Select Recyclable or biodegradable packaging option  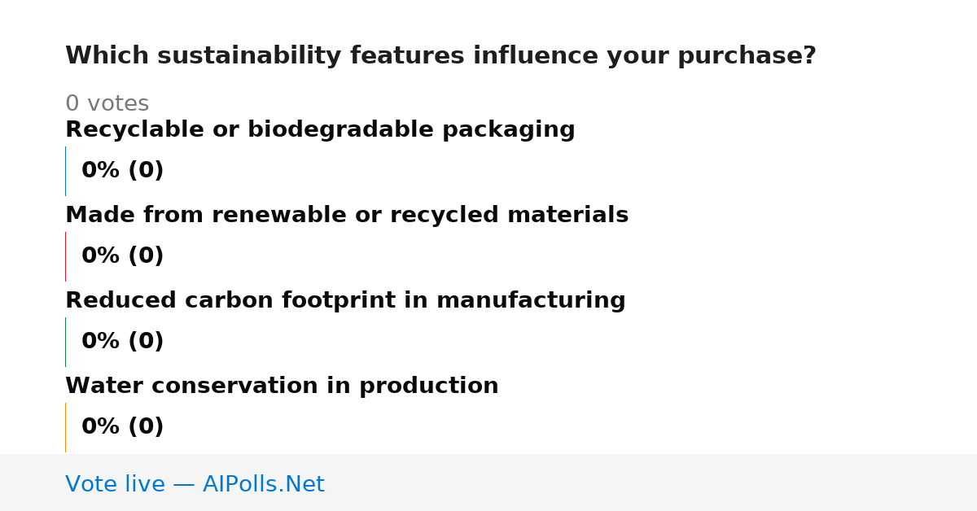[320, 130]
